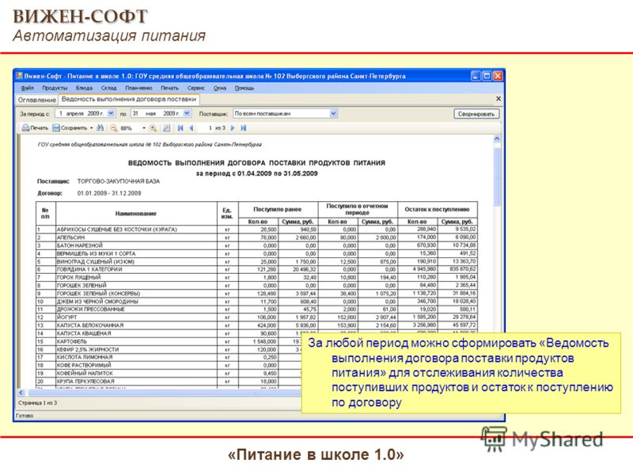The height and width of the screenshot is (475, 633).
Task: Click the report row БАТОН НАРЕЗНОЙ
Action: [x=256, y=245]
